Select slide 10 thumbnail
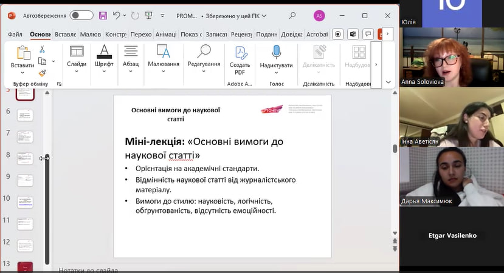The height and width of the screenshot is (273, 504). click(25, 201)
